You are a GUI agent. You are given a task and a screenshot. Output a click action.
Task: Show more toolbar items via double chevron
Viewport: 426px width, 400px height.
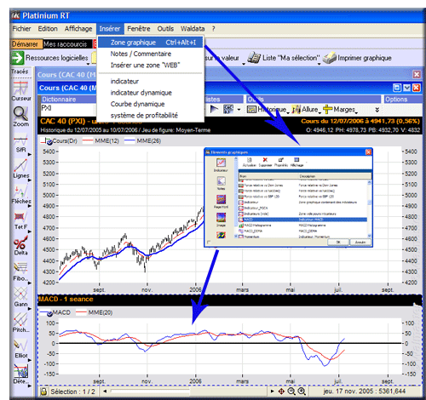(x=377, y=110)
